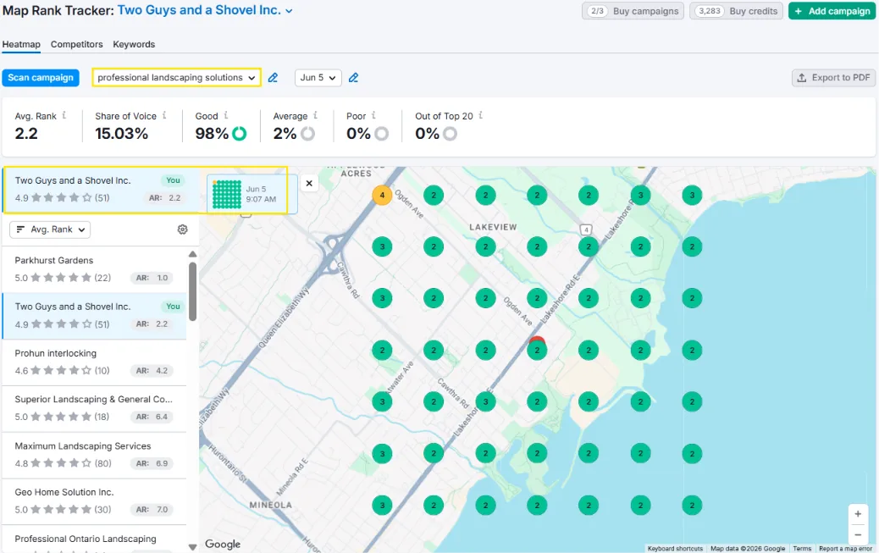Open Two Guys and a Shovel Inc. campaign title
Screen dimensions: 879x553
[199, 11]
